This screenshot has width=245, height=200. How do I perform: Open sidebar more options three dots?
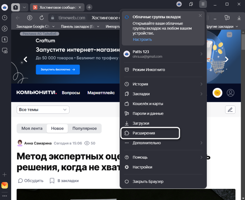4,196
